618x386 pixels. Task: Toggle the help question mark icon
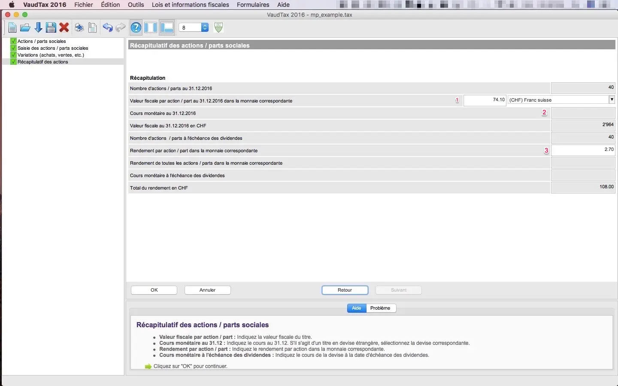click(x=136, y=28)
